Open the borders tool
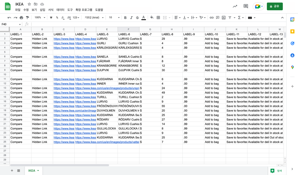Image resolution: width=298 pixels, height=175 pixels. tap(158, 18)
